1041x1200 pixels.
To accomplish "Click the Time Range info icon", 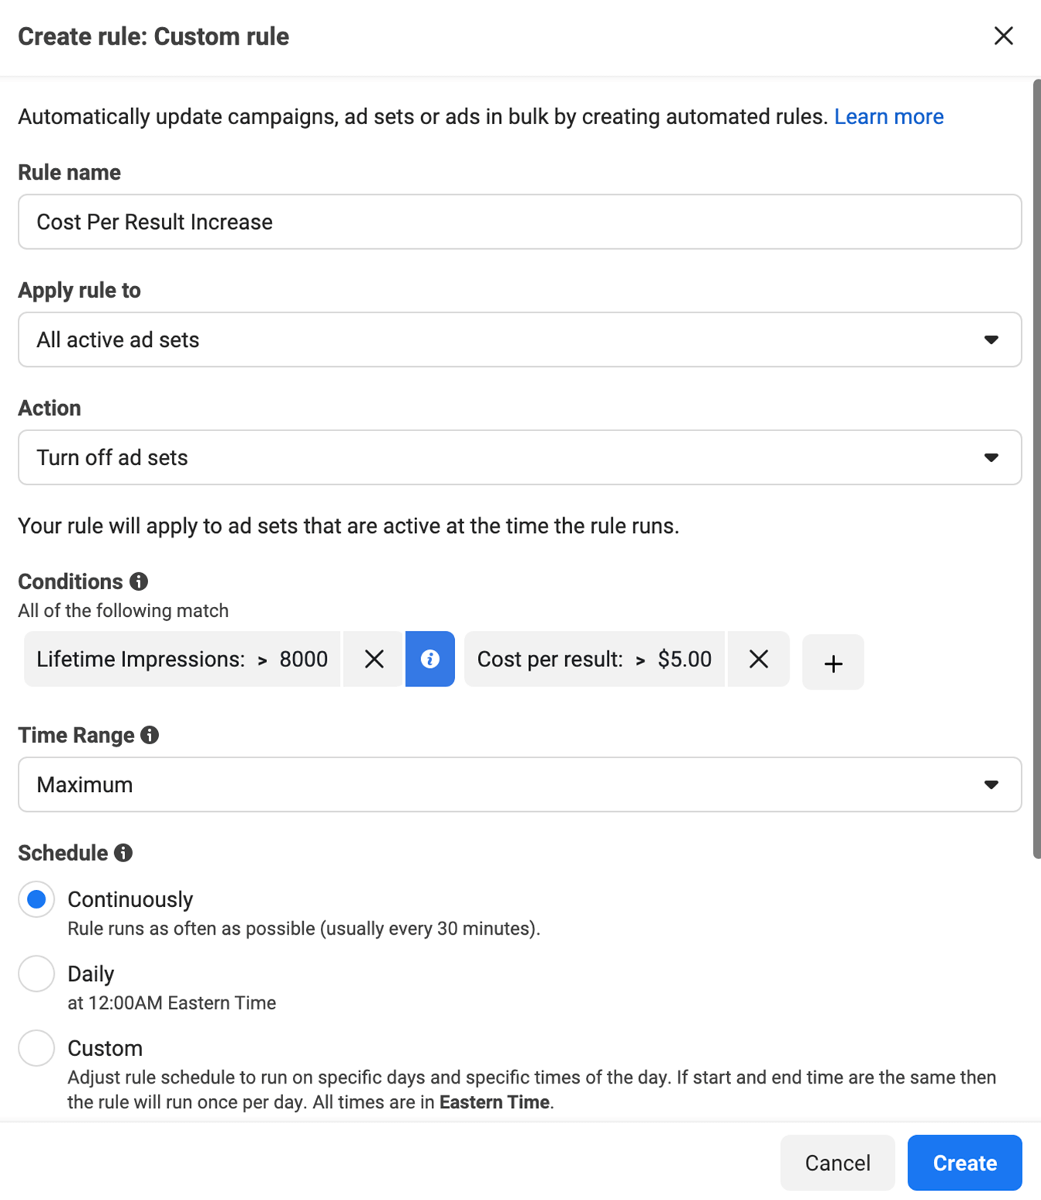I will click(150, 735).
